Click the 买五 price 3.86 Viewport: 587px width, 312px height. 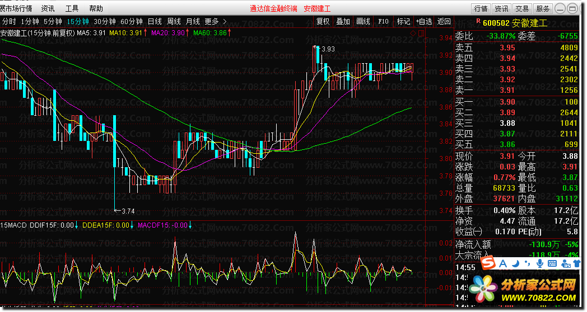(x=507, y=144)
